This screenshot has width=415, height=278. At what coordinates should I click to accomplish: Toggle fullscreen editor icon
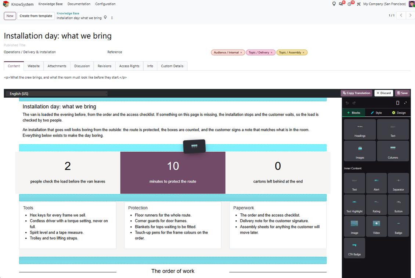405,103
